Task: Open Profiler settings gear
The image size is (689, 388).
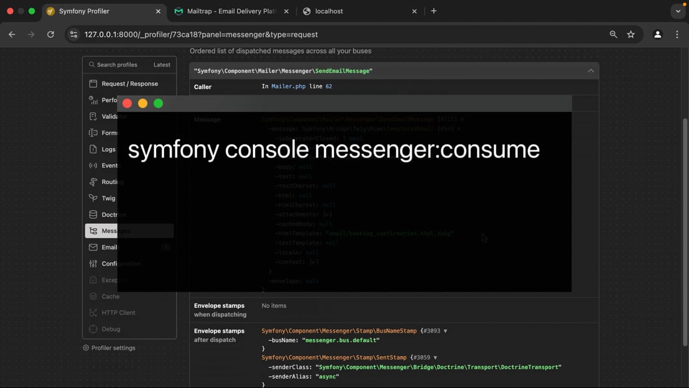Action: tap(86, 348)
